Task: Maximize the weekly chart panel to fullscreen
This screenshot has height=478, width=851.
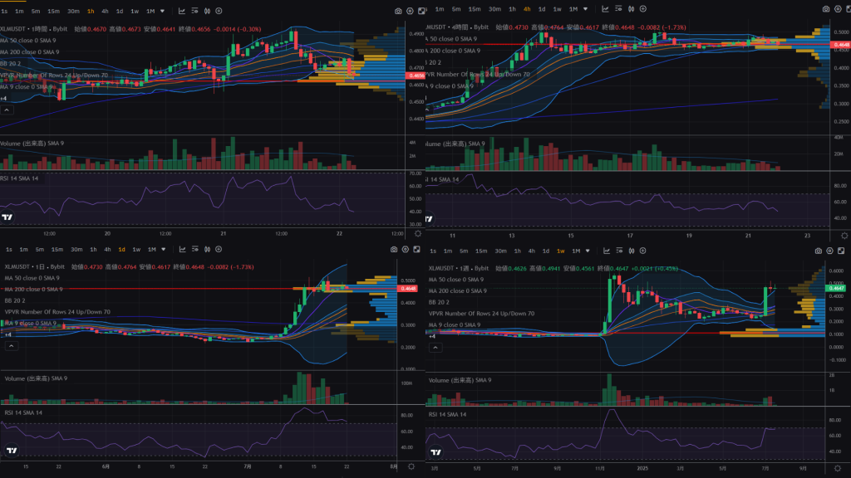Action: [841, 251]
